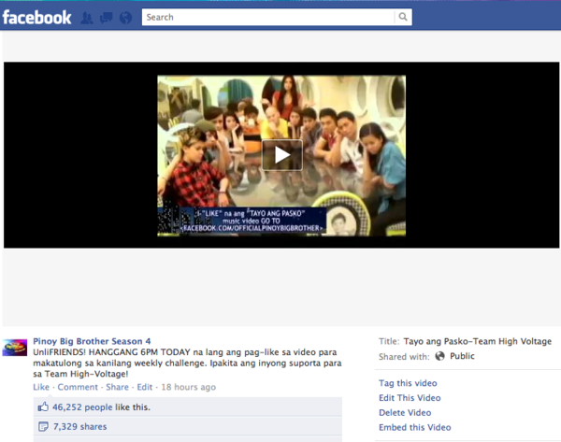This screenshot has height=442, width=561.
Task: Click the thumbs-up like icon
Action: tap(43, 406)
